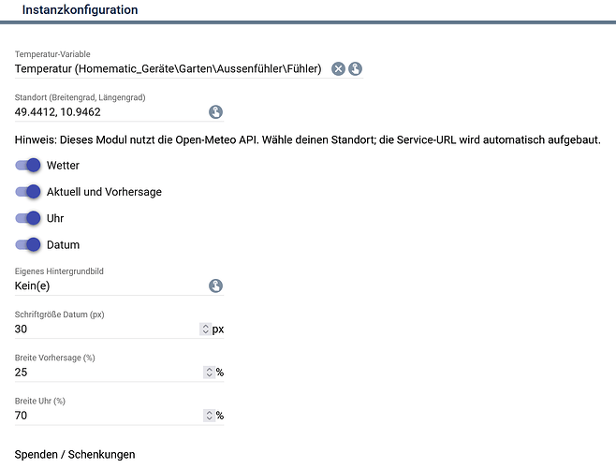Image resolution: width=616 pixels, height=468 pixels.
Task: Open location picker for Standort
Action: tap(215, 112)
